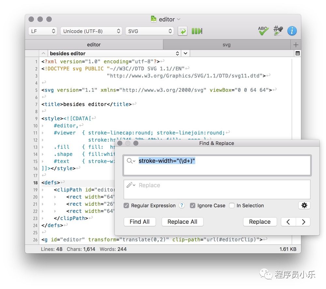Screen dimensions: 326x289
Task: Click the <style><![CDATA[ text on line 9
Action: coord(66,118)
